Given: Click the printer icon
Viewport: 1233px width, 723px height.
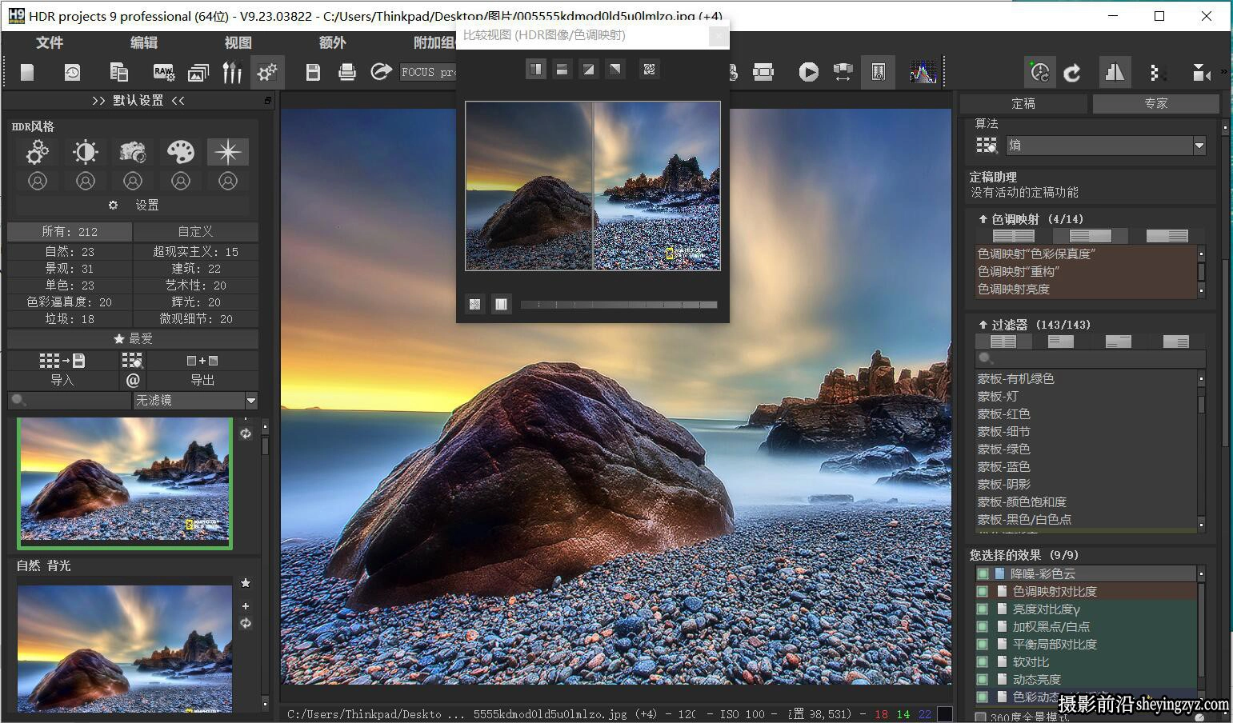Looking at the screenshot, I should pyautogui.click(x=347, y=73).
